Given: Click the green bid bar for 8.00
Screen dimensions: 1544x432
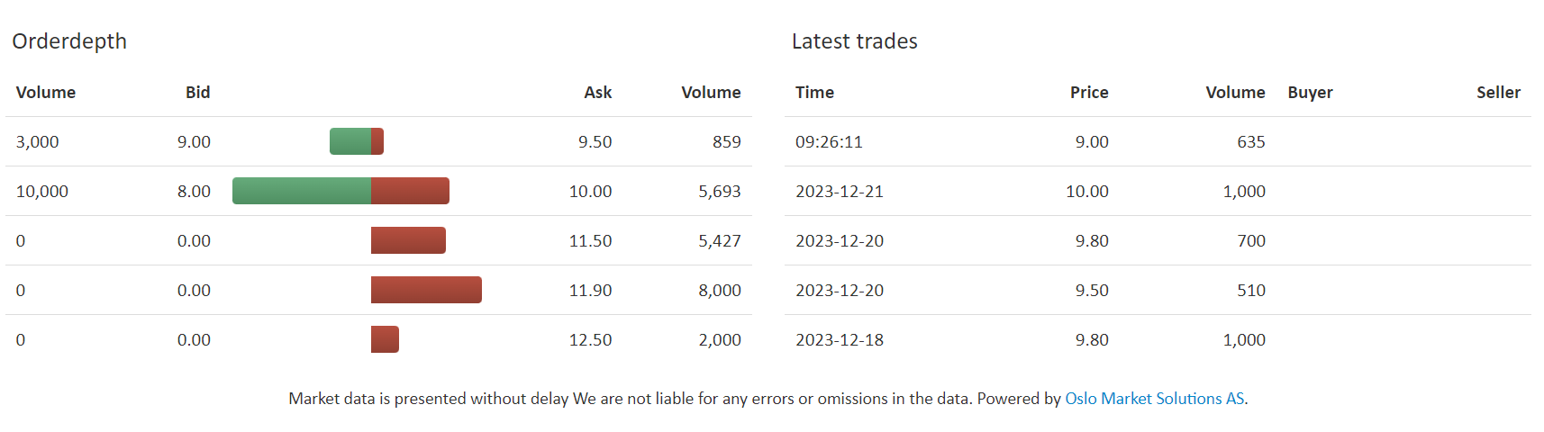Looking at the screenshot, I should coord(302,191).
